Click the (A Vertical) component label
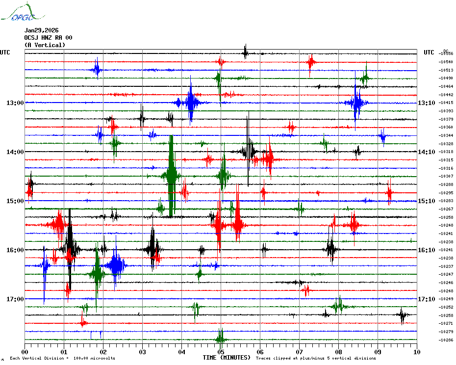The width and height of the screenshot is (456, 365). [45, 45]
